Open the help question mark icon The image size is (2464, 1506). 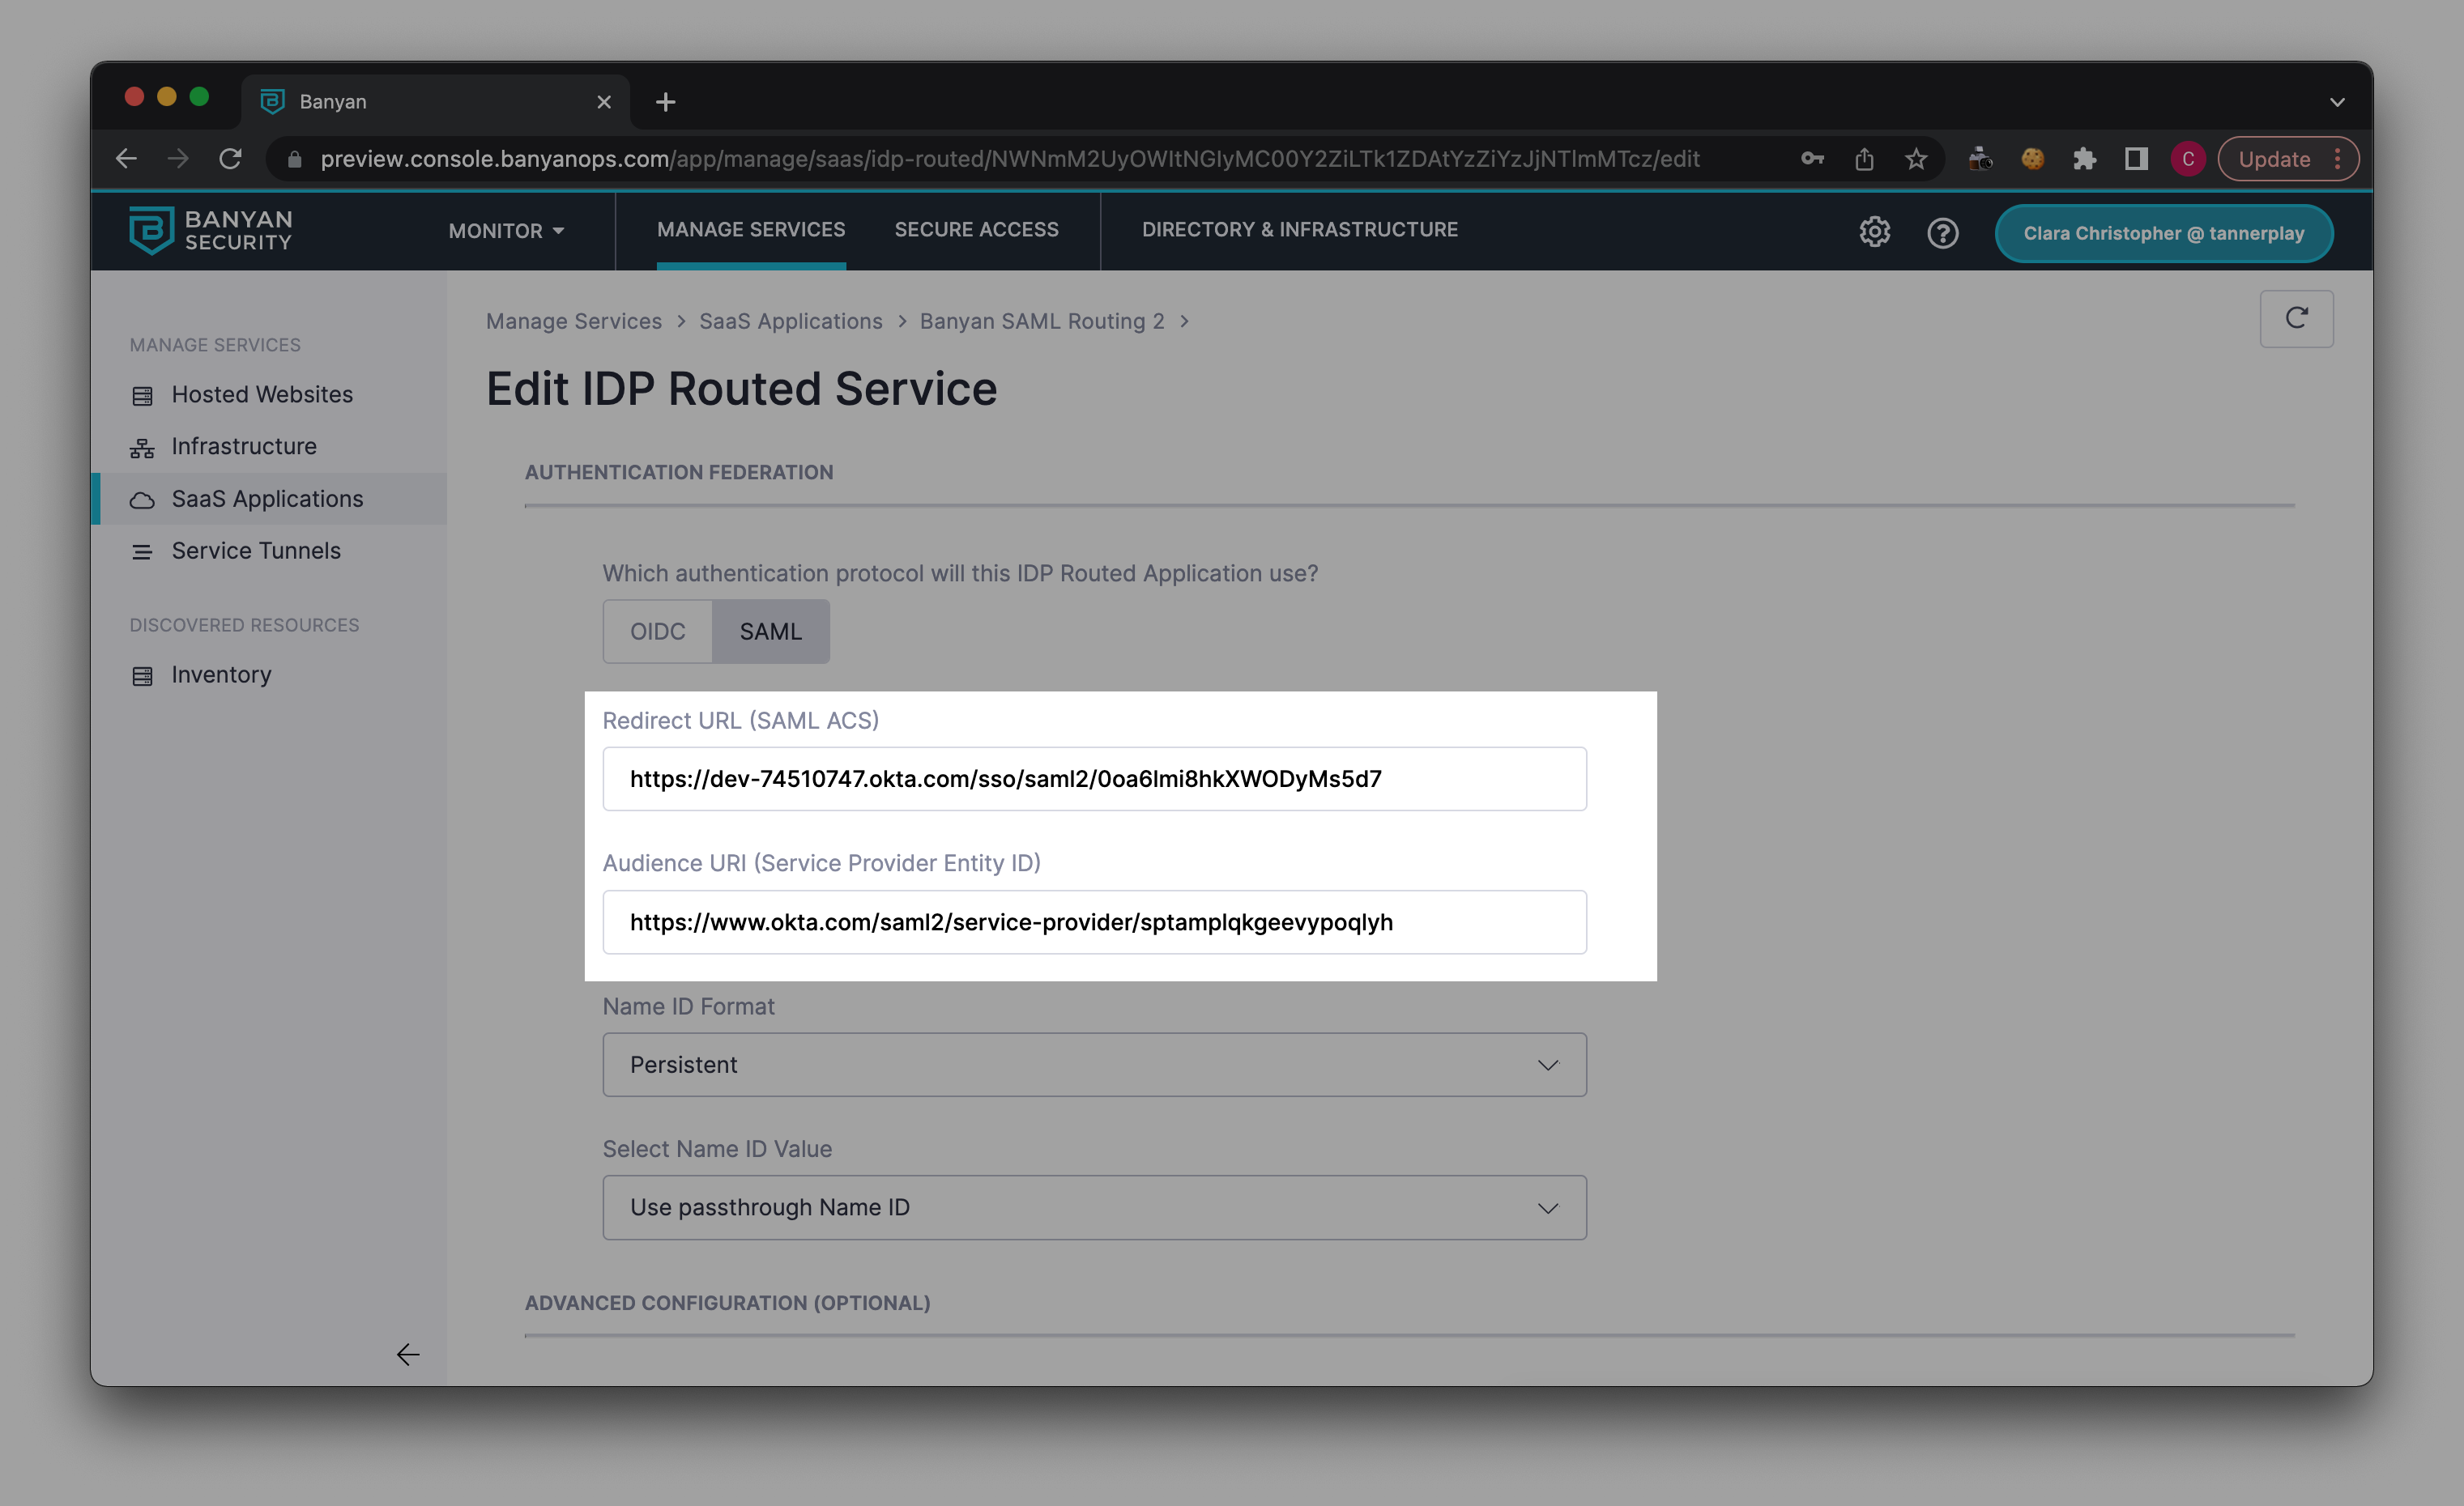point(1942,233)
